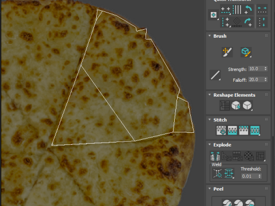
Task: Click the Flatten Custom icon in Explode
Action: click(261, 156)
